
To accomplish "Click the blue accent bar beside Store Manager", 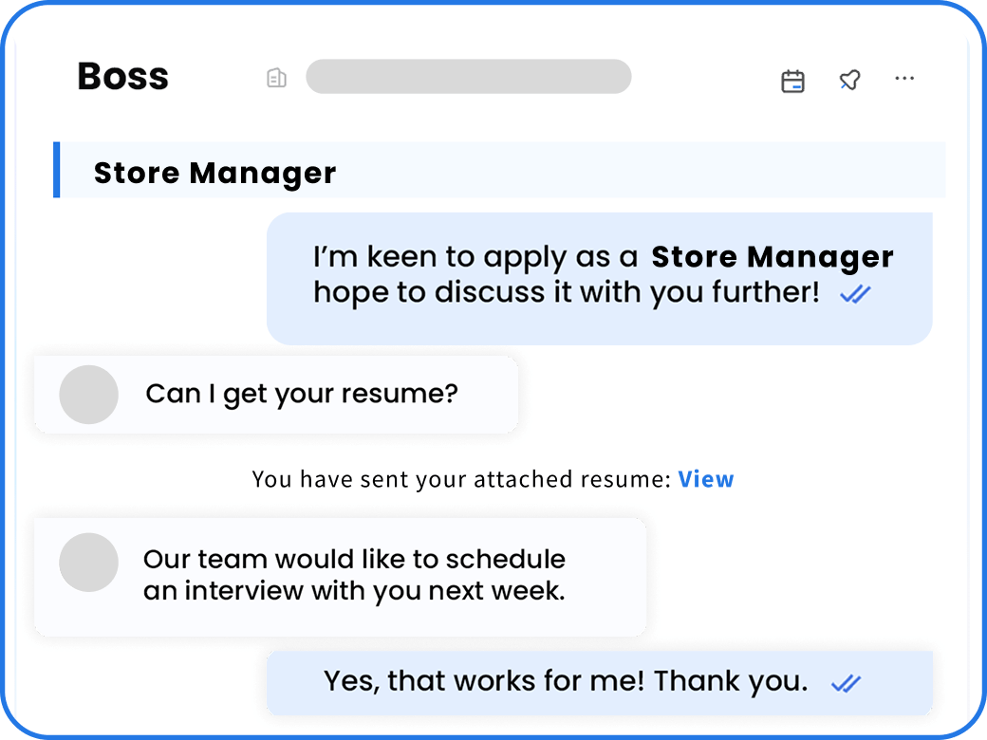I will (x=57, y=170).
